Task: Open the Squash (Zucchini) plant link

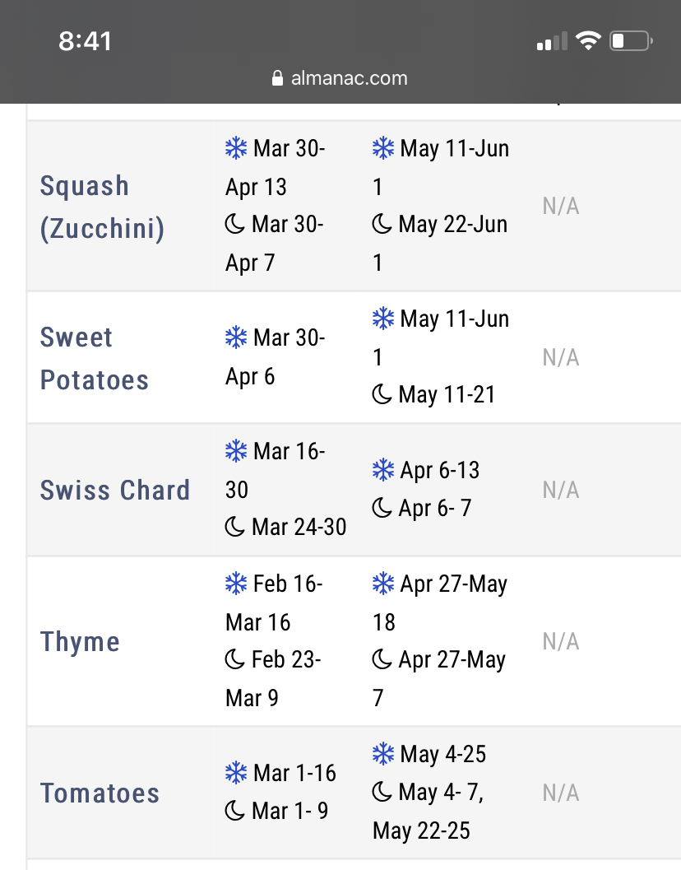Action: [x=102, y=207]
